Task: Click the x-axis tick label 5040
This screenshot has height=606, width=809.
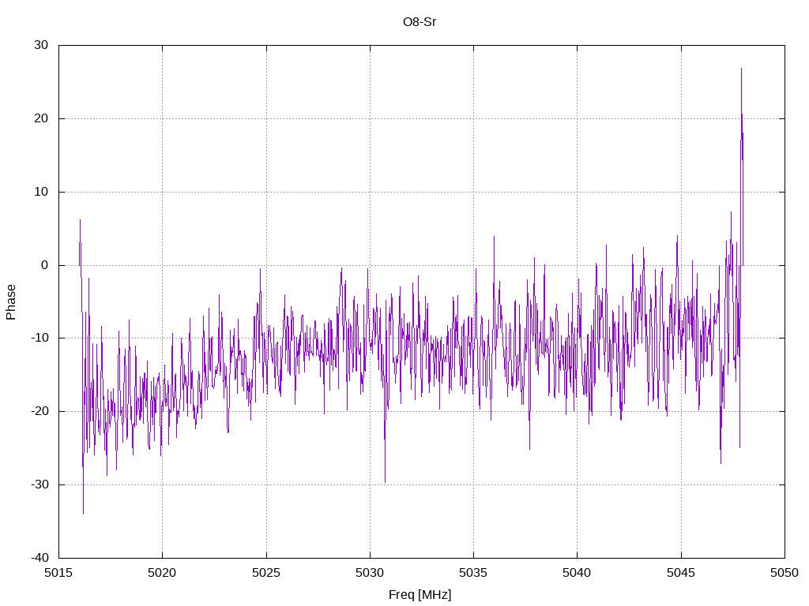Action: pyautogui.click(x=577, y=573)
